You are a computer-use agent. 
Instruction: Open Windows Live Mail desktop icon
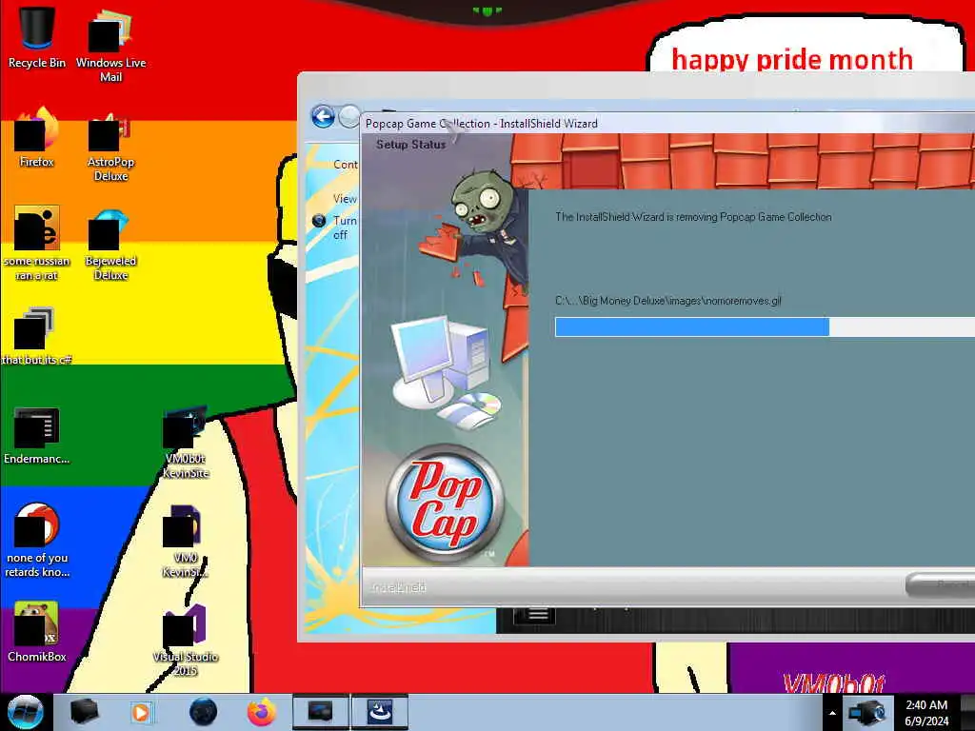110,45
